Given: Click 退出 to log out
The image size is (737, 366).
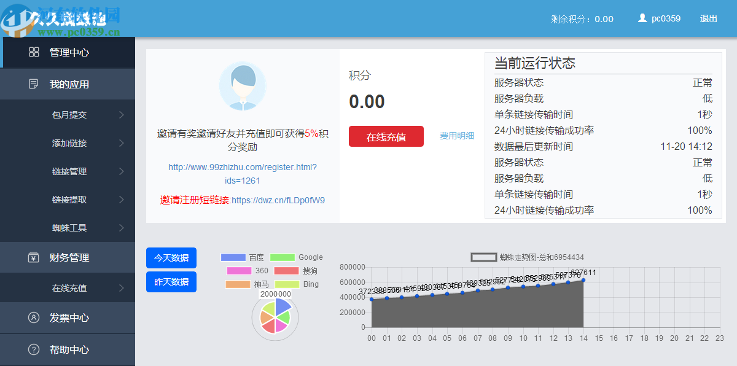Looking at the screenshot, I should coord(709,18).
